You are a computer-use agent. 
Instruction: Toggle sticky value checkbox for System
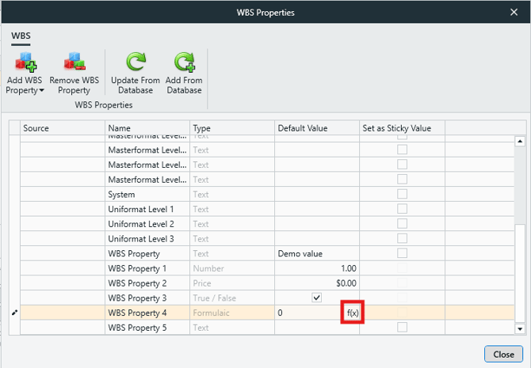(x=402, y=194)
